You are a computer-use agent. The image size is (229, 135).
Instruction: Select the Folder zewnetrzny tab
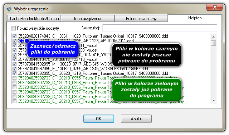click(141, 19)
